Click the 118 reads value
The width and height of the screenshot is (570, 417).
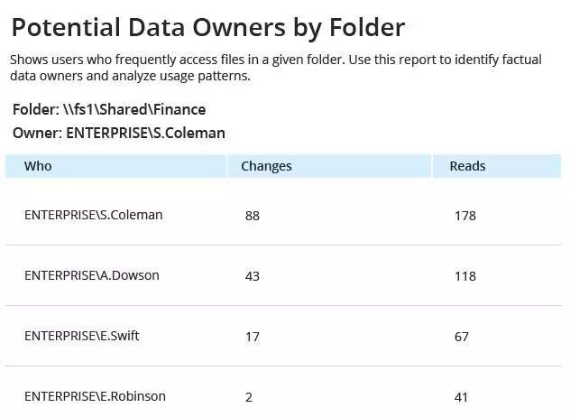point(465,276)
